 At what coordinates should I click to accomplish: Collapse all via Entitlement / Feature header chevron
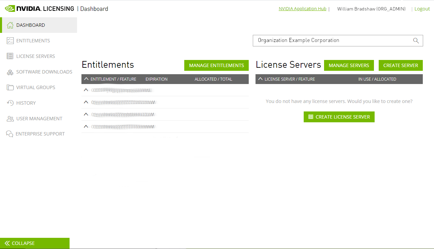(86, 79)
